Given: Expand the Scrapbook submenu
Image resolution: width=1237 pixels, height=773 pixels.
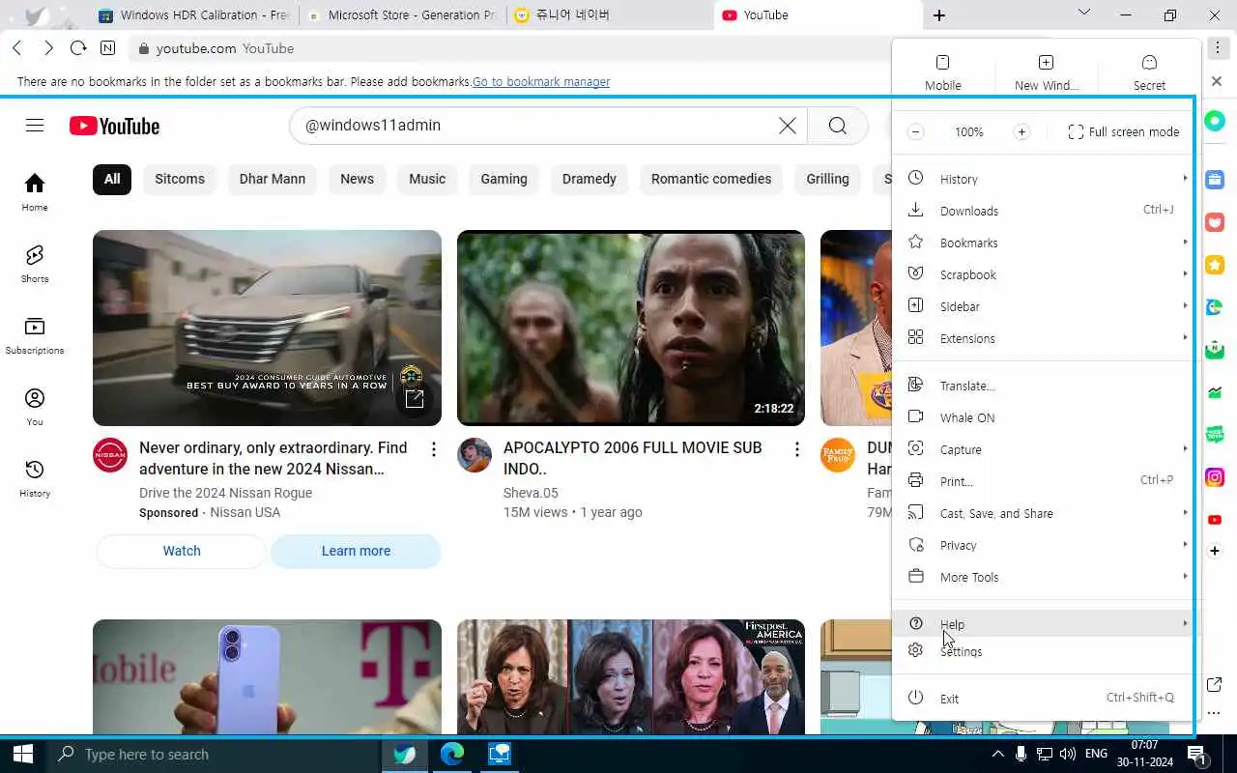Looking at the screenshot, I should [x=1045, y=274].
